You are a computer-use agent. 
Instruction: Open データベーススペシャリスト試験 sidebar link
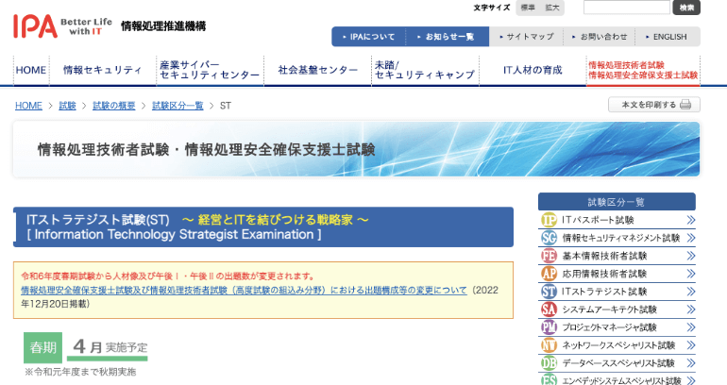click(617, 363)
